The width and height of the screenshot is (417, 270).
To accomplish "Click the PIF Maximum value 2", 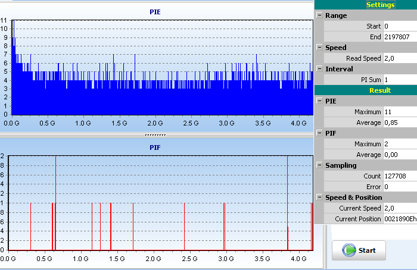I will [400, 144].
